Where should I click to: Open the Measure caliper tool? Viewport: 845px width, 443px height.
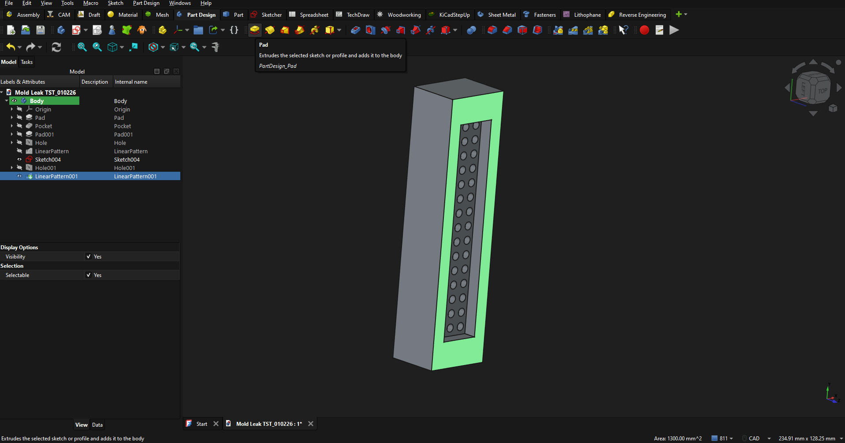click(x=216, y=47)
